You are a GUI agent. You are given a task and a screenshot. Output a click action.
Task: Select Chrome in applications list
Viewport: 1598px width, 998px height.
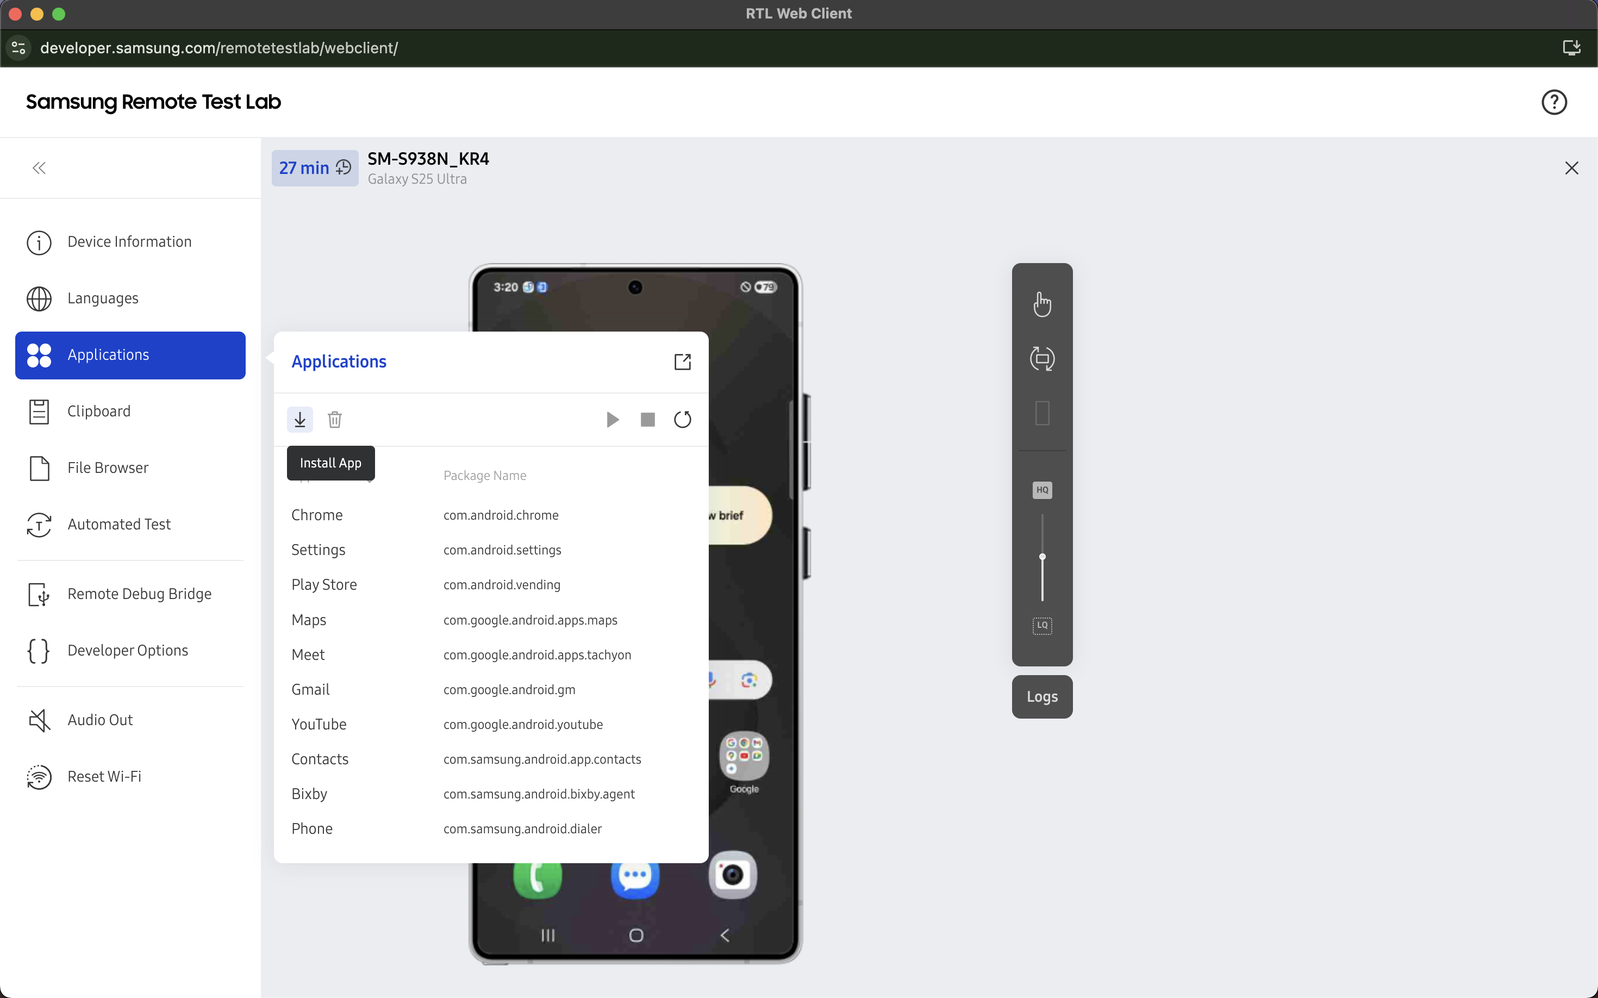[491, 515]
